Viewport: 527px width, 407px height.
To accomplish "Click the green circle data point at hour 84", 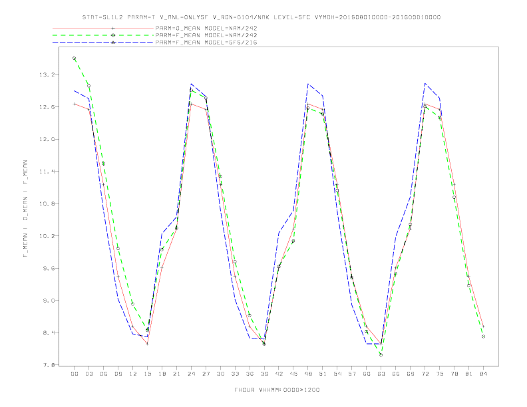I will pos(483,336).
